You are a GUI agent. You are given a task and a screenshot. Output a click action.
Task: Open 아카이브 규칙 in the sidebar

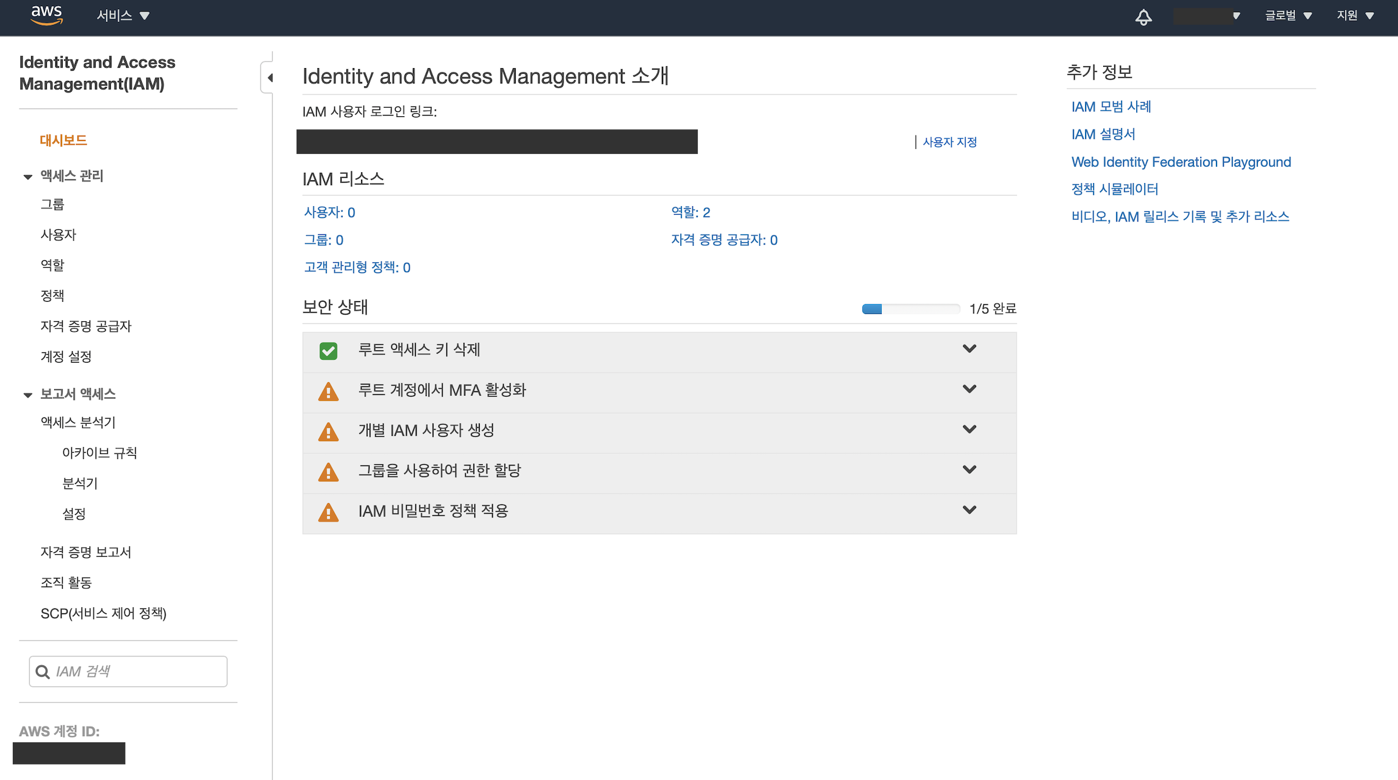pos(99,453)
